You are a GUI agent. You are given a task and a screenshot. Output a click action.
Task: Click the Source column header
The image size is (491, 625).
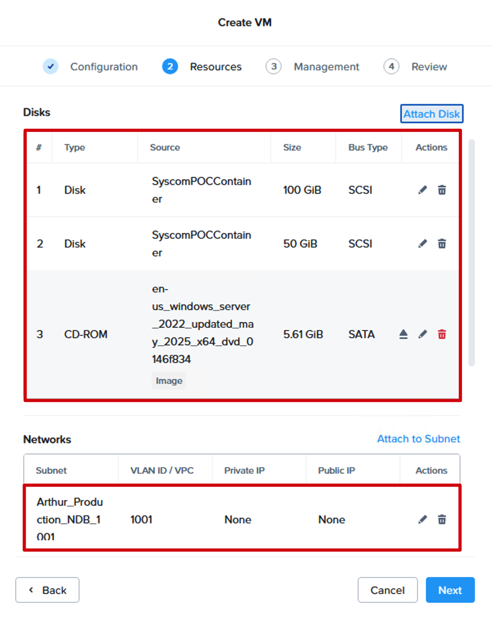point(165,147)
